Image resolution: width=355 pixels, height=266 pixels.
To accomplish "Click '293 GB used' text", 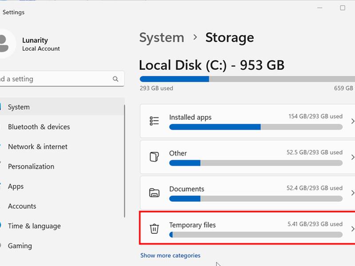I will pos(157,88).
